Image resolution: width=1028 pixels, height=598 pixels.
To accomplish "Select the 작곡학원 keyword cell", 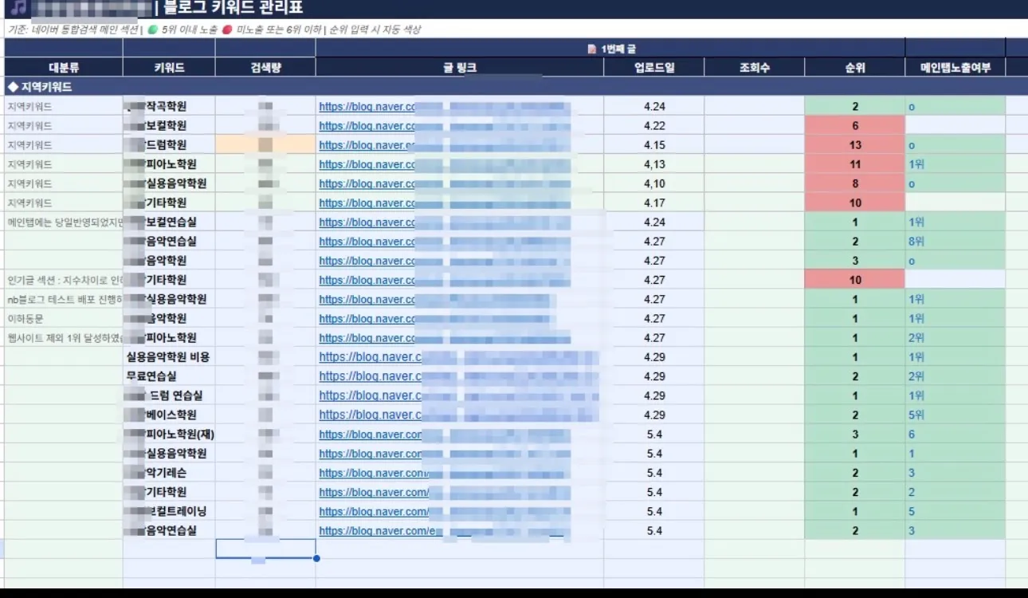I will pos(169,106).
